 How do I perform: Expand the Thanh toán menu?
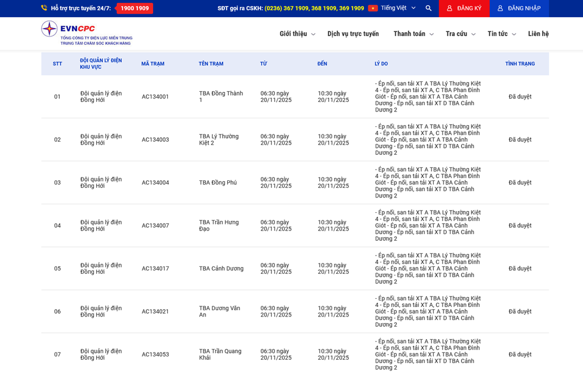click(413, 34)
